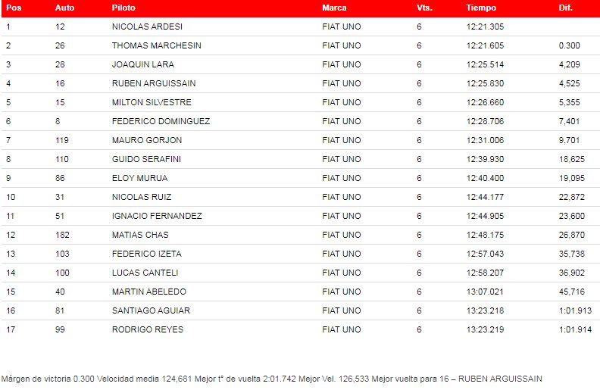Select the Tiempo column header
The image size is (600, 390).
click(x=481, y=8)
